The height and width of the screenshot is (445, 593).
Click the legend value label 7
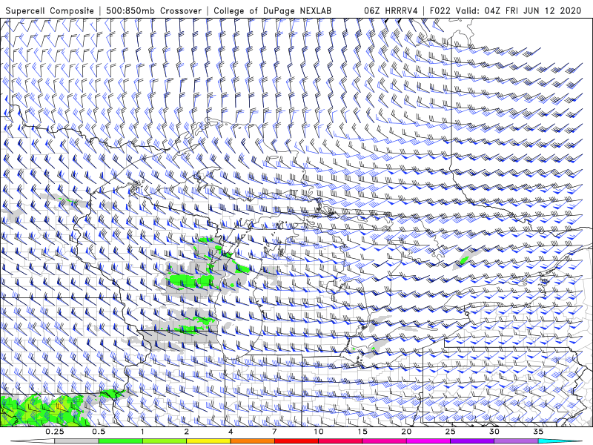(274, 432)
